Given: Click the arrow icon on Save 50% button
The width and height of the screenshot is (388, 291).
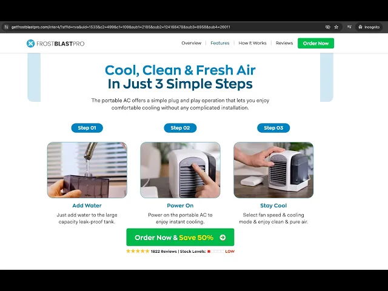Looking at the screenshot, I should click(x=222, y=238).
